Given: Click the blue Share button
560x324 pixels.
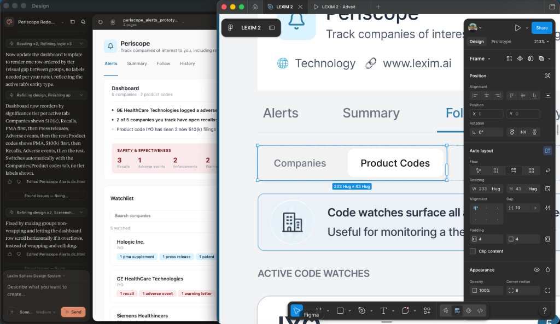Looking at the screenshot, I should point(541,28).
